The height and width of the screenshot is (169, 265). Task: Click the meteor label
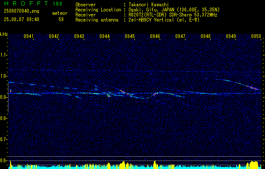[60, 13]
